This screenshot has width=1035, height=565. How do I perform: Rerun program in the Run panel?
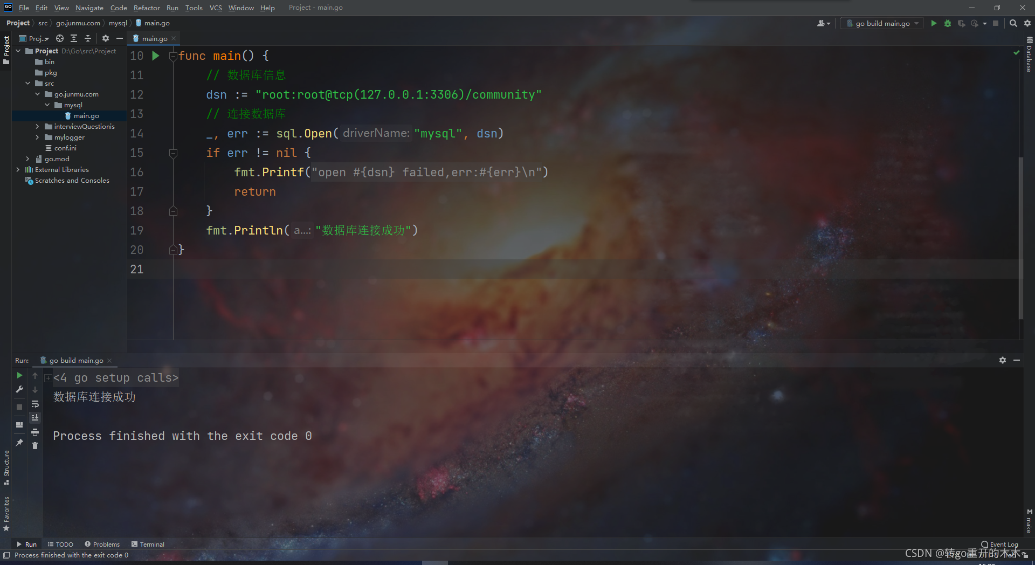pyautogui.click(x=19, y=375)
